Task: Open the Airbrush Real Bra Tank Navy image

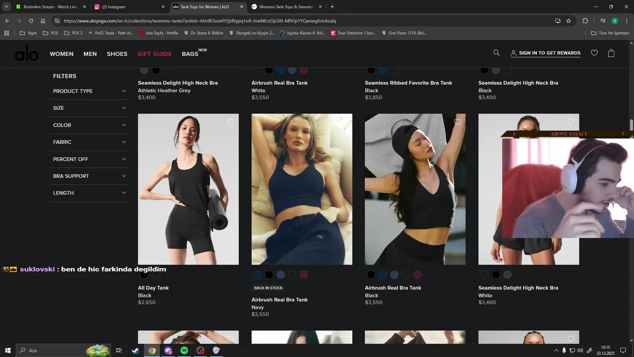Action: click(x=302, y=189)
